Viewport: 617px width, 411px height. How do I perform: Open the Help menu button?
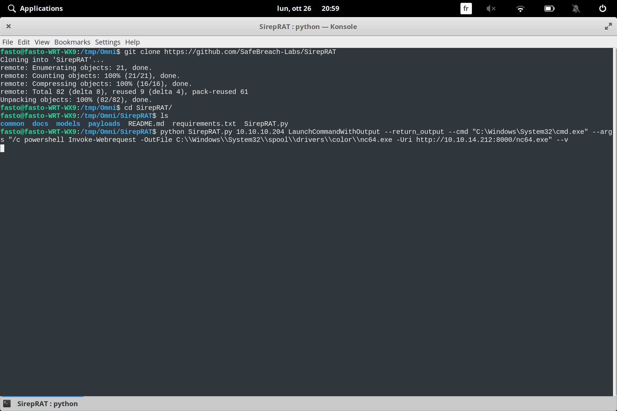132,42
